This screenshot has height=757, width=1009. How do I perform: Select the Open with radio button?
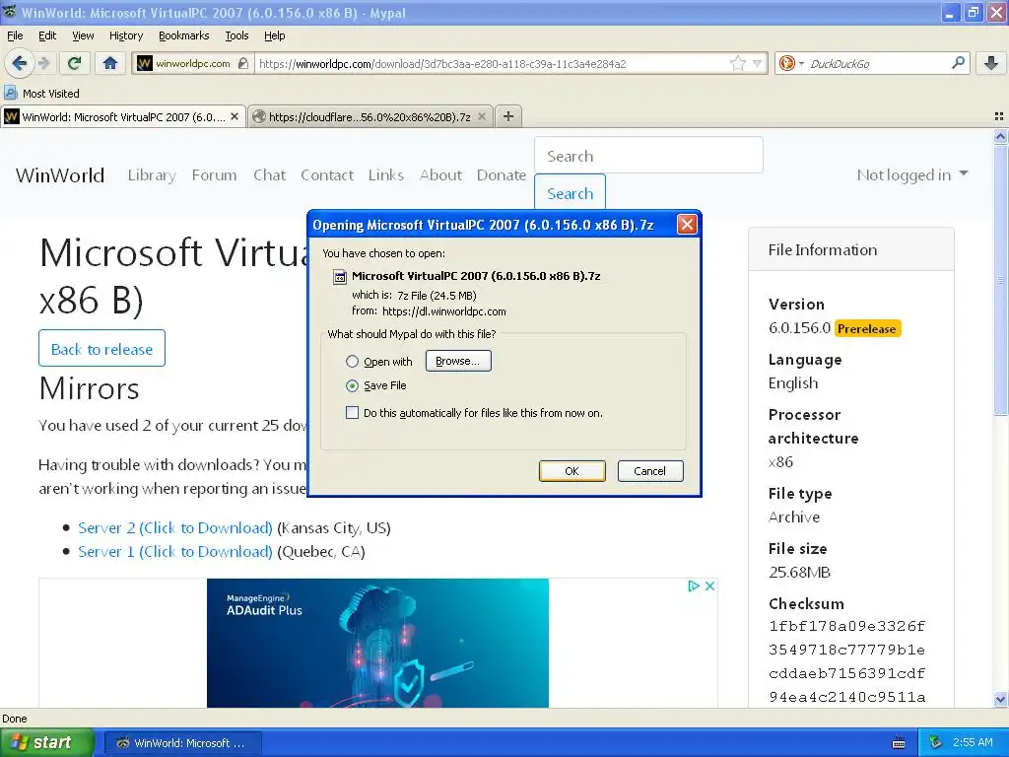(352, 361)
